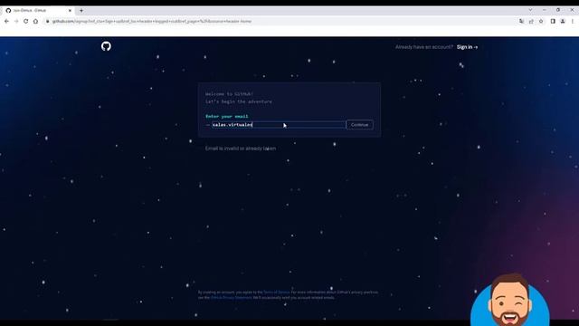Screen dimensions: 579x326
Task: Go back with the browser back arrow
Action: tap(6, 22)
